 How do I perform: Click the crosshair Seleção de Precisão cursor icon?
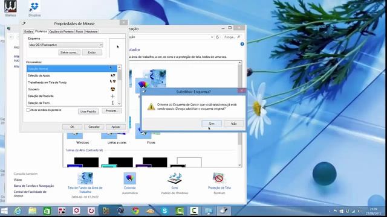click(x=113, y=96)
